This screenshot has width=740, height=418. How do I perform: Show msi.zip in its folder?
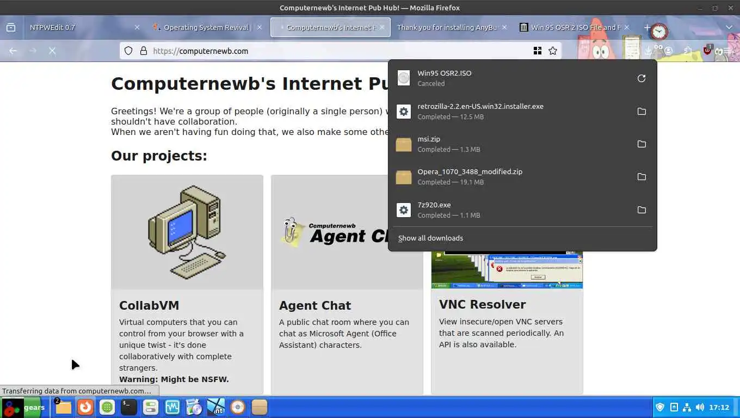tap(642, 144)
